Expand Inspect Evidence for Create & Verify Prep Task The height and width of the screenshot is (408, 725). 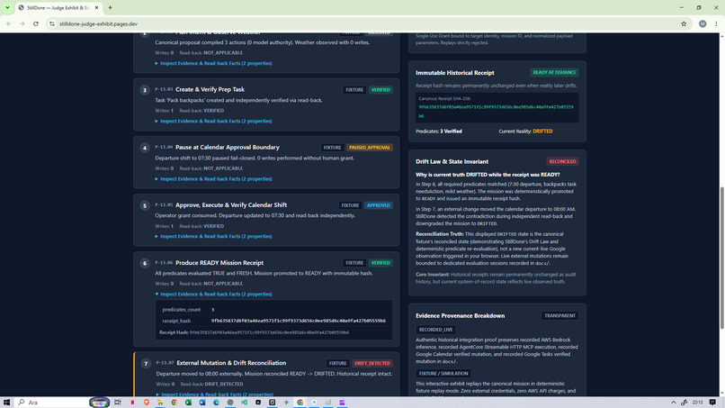coord(213,121)
